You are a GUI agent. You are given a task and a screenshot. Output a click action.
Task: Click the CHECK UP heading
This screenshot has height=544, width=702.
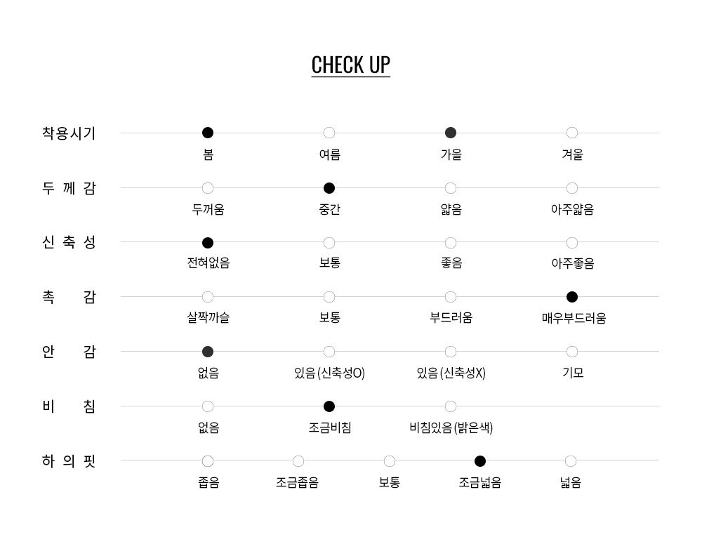tap(350, 65)
